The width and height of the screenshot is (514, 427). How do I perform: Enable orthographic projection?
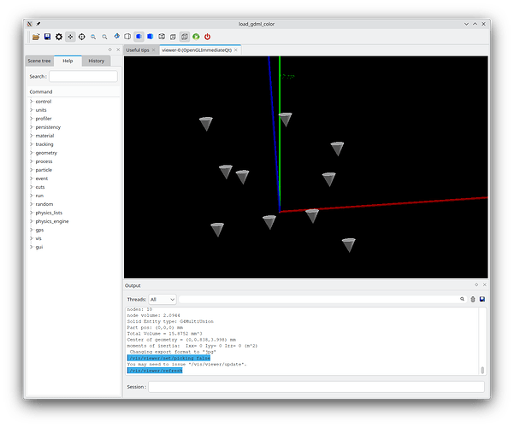pyautogui.click(x=185, y=37)
